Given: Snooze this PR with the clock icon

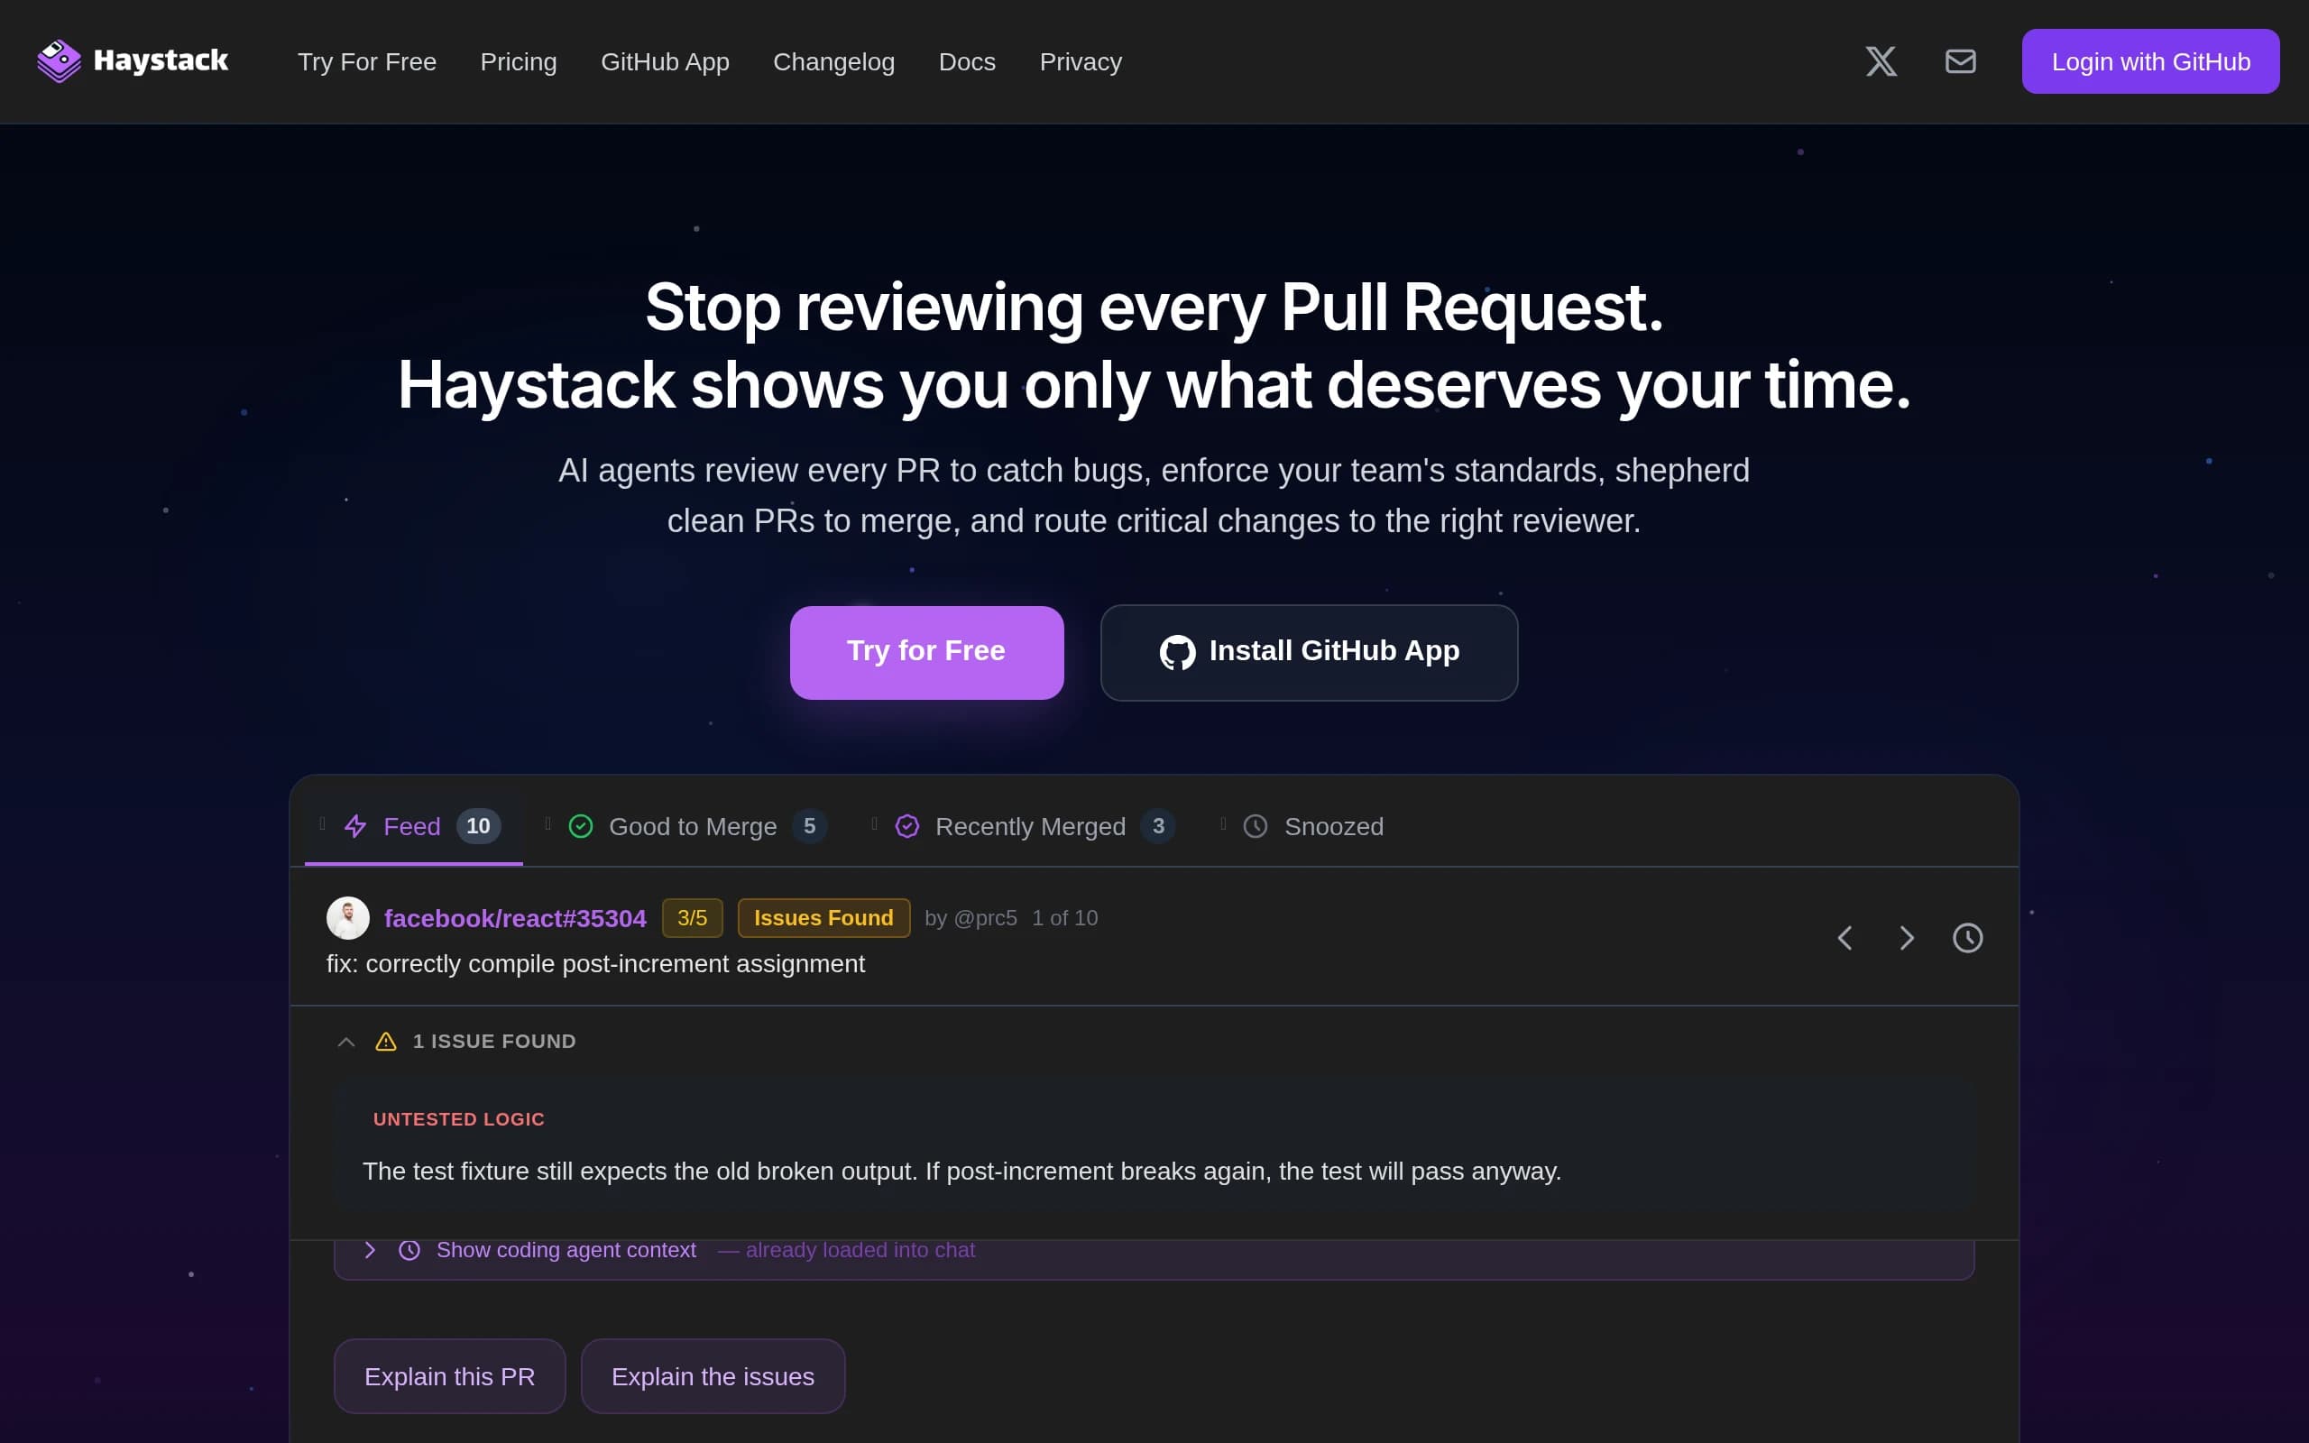Looking at the screenshot, I should click(x=1967, y=938).
